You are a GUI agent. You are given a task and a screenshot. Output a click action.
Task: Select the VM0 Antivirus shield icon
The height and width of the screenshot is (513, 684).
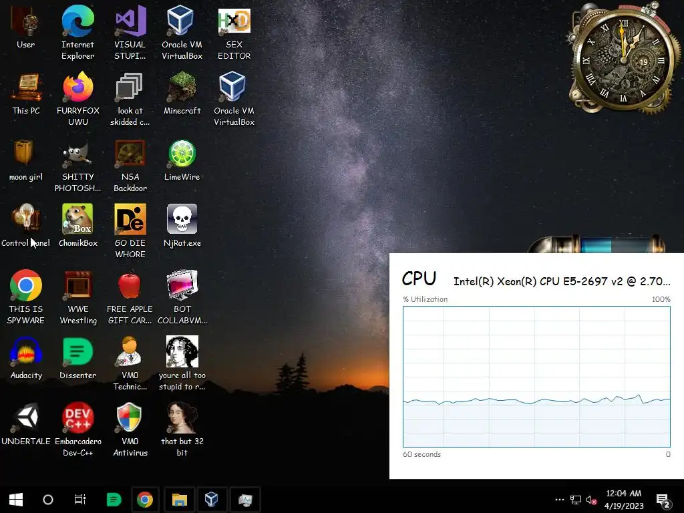(130, 430)
